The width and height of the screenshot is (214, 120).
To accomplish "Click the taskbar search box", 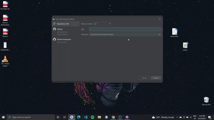I will (30, 117).
